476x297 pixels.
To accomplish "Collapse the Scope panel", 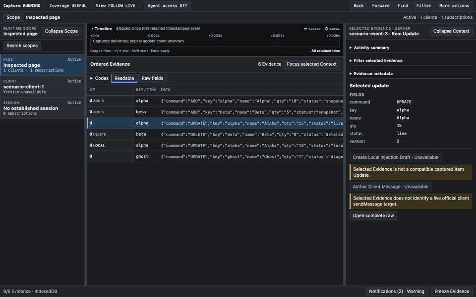I will click(x=61, y=31).
